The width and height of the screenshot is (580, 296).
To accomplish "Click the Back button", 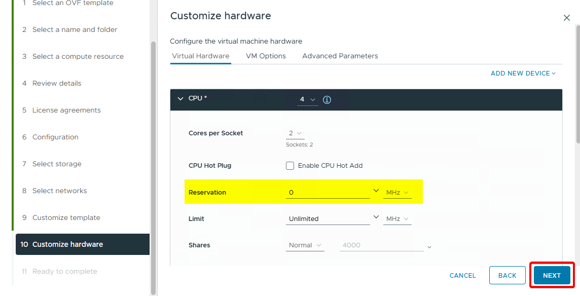I will point(507,275).
